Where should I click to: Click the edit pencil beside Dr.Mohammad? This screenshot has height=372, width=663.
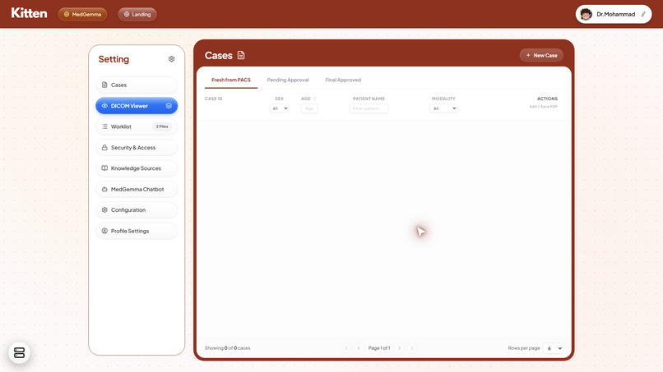click(x=643, y=14)
